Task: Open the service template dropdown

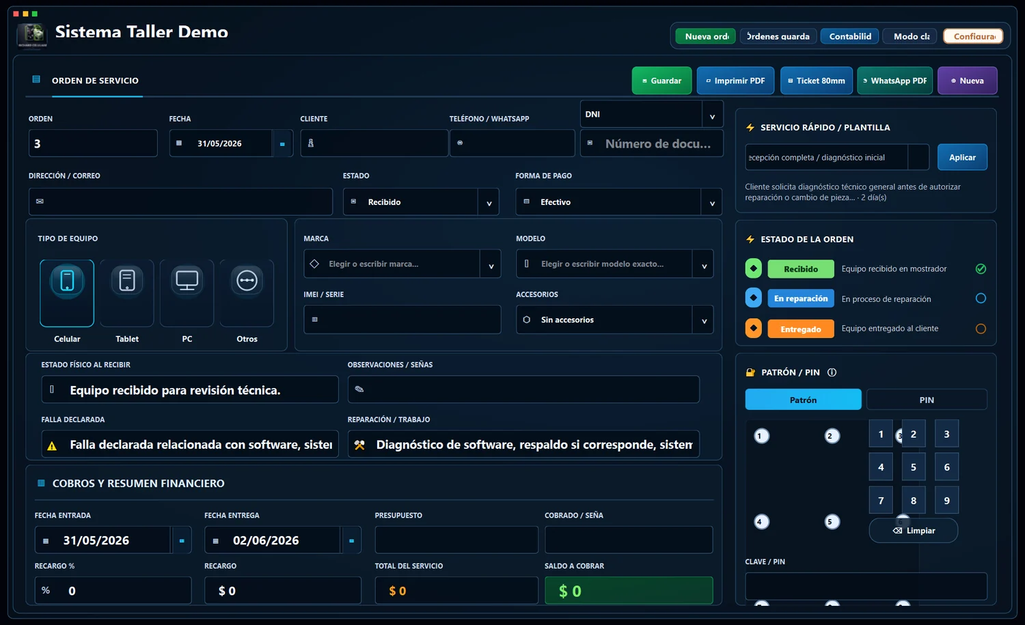Action: click(837, 157)
